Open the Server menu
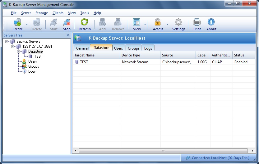Screen dimensions: 259x164 tap(26, 13)
